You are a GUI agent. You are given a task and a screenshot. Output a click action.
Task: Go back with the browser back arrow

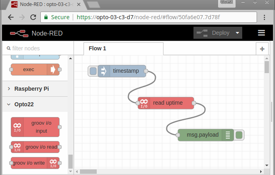click(11, 17)
